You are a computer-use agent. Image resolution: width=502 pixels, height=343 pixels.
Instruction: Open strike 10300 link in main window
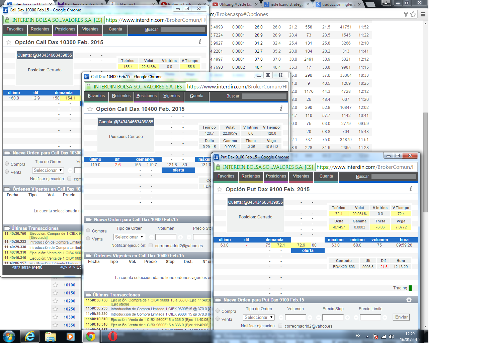[x=69, y=317]
